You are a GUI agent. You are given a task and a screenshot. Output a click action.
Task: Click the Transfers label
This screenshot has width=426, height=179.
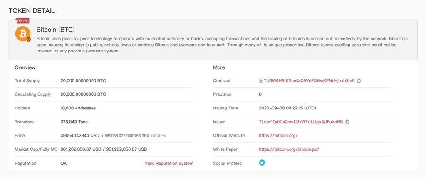[24, 122]
